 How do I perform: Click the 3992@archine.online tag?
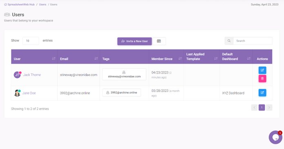click(122, 93)
